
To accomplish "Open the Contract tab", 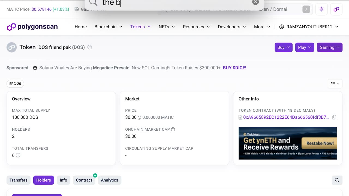I will coord(84,180).
